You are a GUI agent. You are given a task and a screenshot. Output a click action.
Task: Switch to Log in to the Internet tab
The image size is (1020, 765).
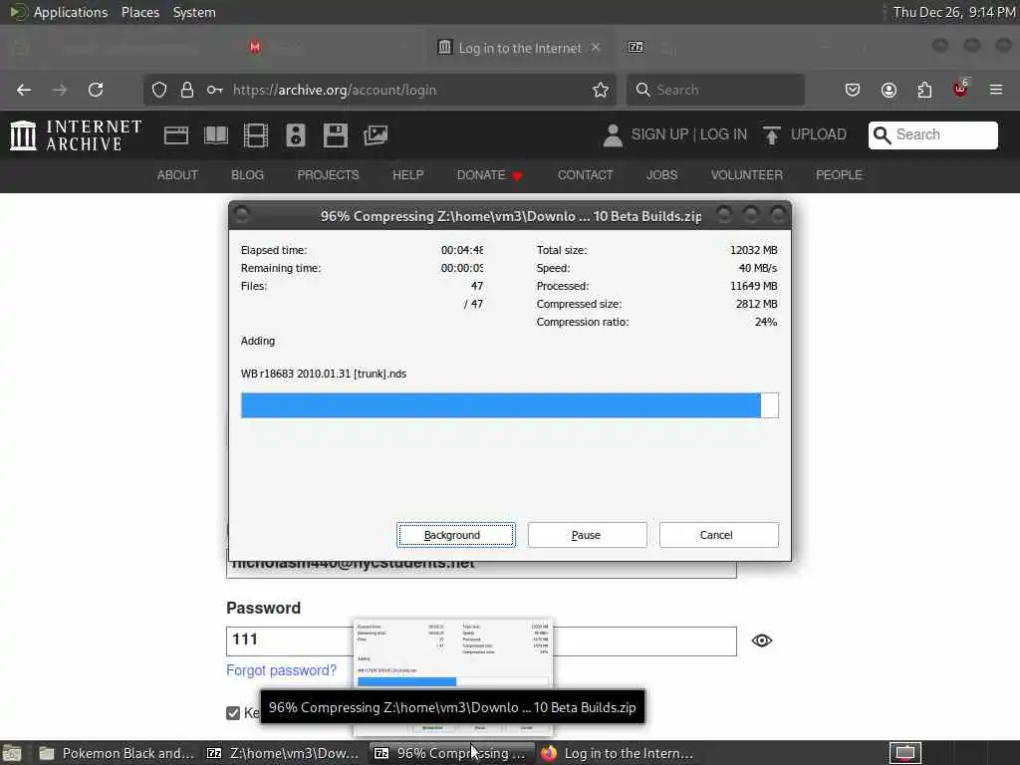click(x=520, y=48)
